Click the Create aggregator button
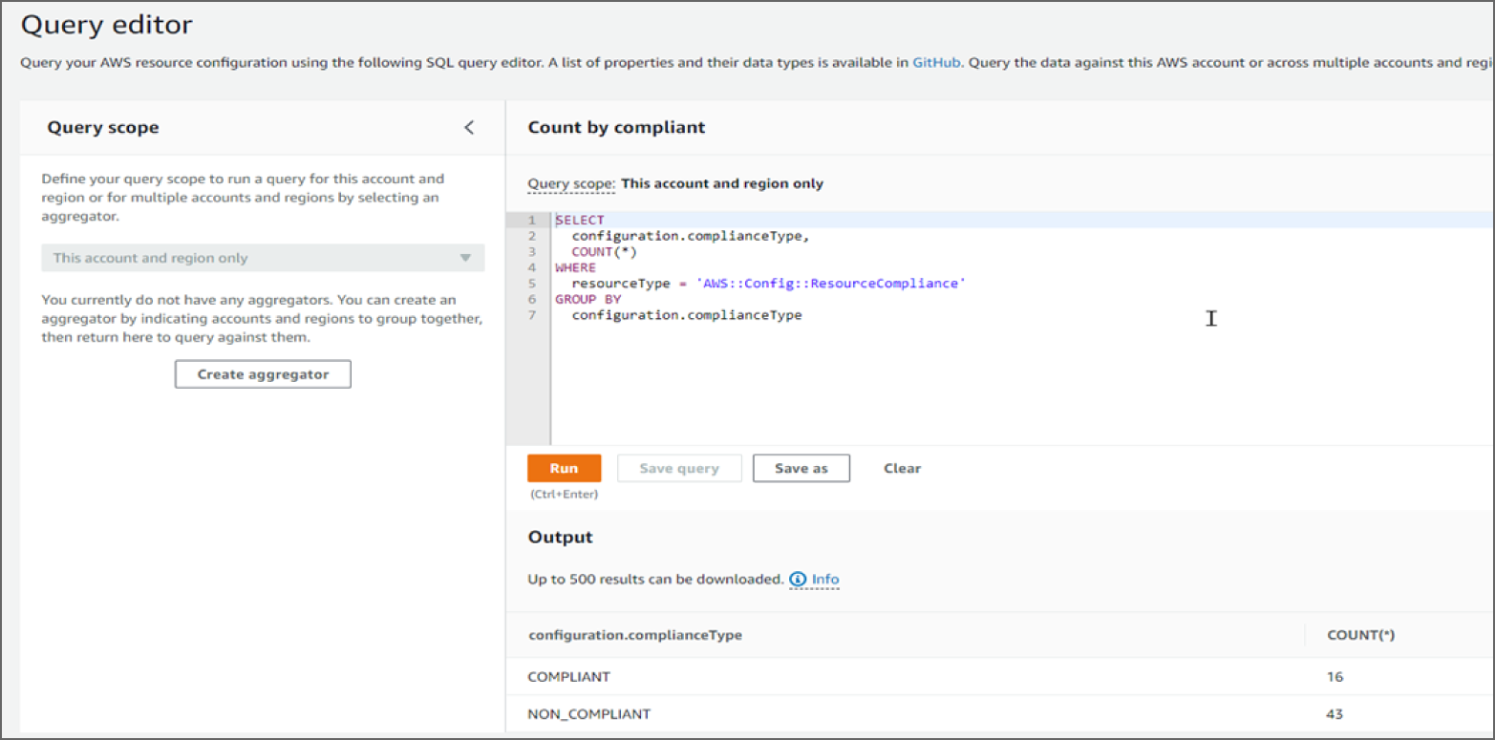The width and height of the screenshot is (1495, 740). (x=263, y=374)
